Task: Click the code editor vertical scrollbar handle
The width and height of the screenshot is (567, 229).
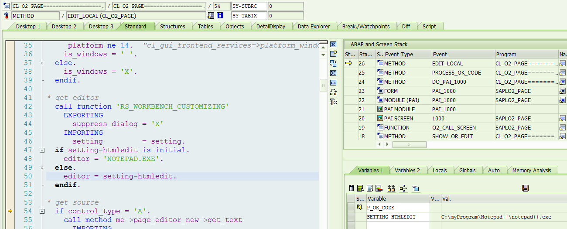Action: [323, 85]
